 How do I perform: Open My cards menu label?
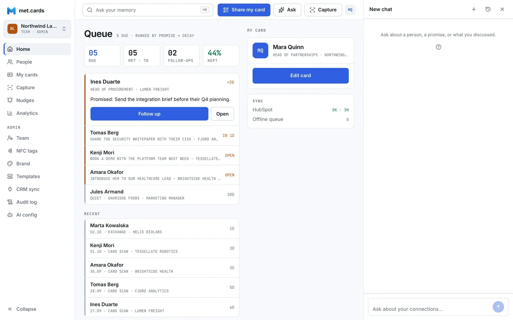point(27,75)
